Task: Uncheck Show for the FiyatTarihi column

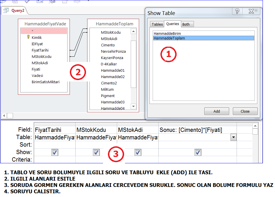Action: click(55, 152)
